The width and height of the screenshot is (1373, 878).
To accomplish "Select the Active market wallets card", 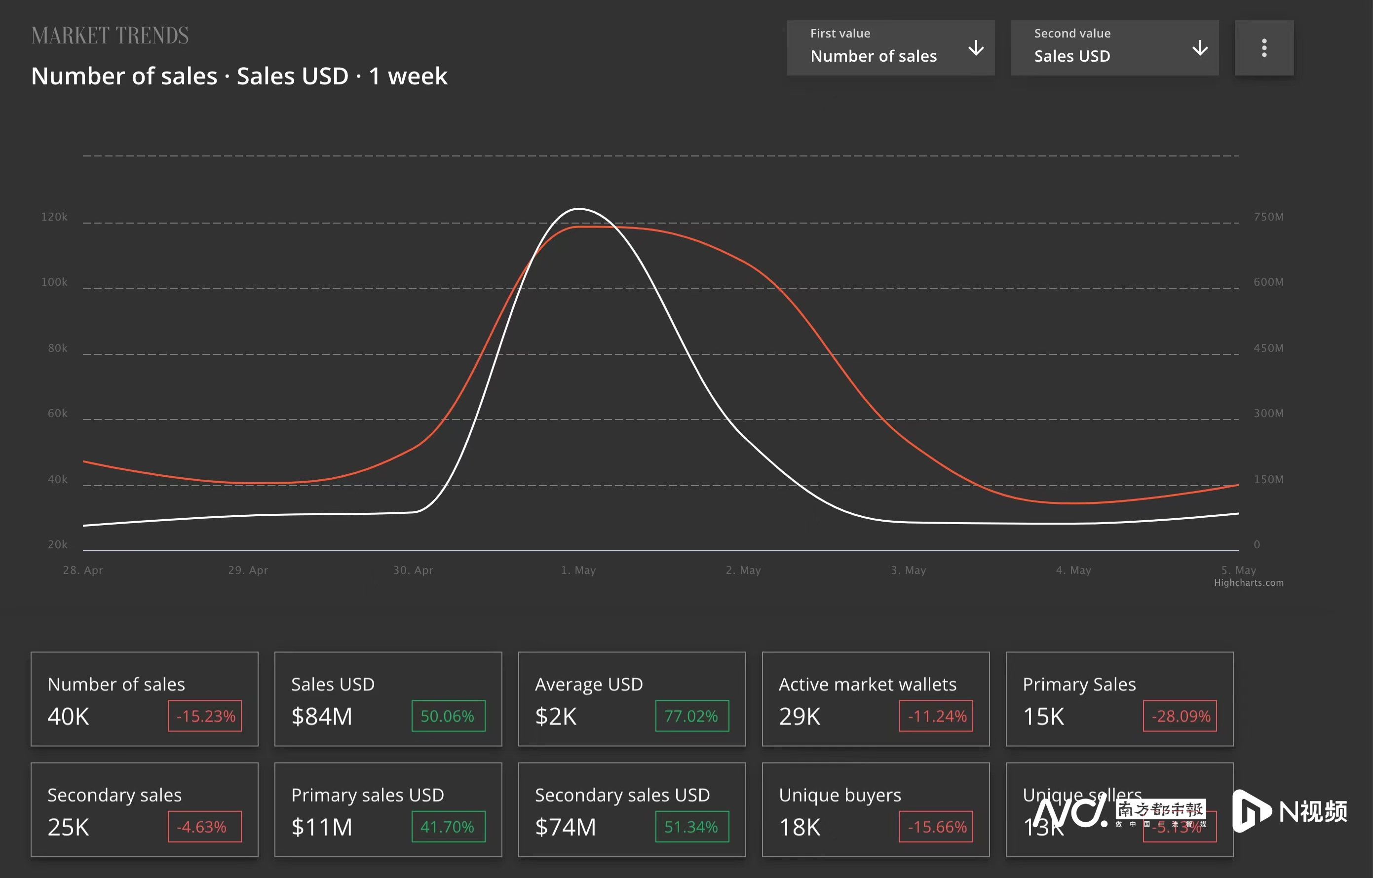I will click(875, 698).
